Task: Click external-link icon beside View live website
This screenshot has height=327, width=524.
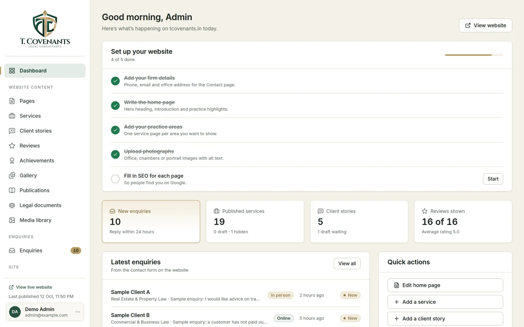Action: 11,287
